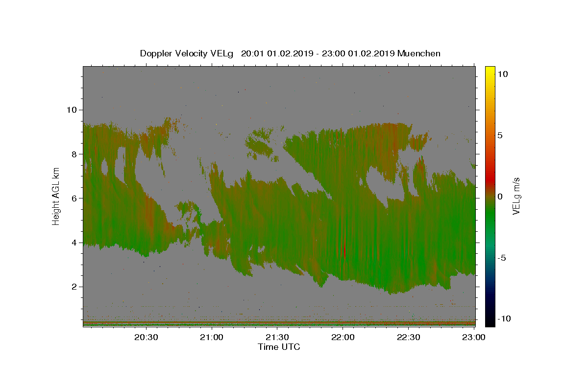The image size is (588, 392).
Task: Click the height axis value 8
Action: click(x=73, y=154)
